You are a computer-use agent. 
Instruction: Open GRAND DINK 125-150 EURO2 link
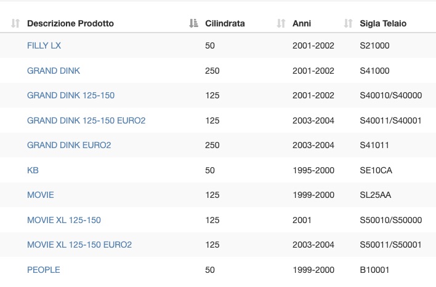pyautogui.click(x=86, y=120)
